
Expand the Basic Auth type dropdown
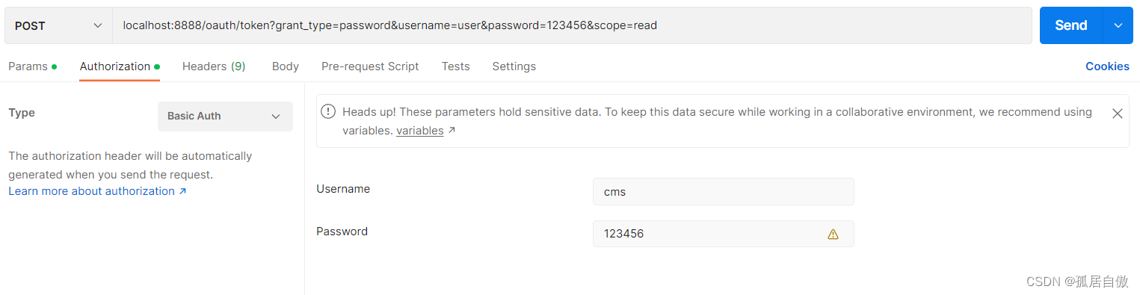[225, 117]
